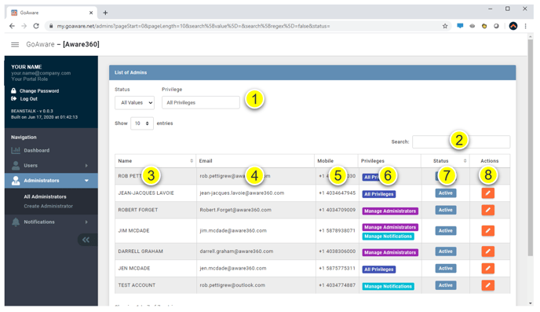Expand the Notifications submenu arrow
Screen dimensions: 540x312
(86, 222)
